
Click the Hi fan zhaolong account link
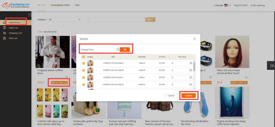(x=258, y=5)
